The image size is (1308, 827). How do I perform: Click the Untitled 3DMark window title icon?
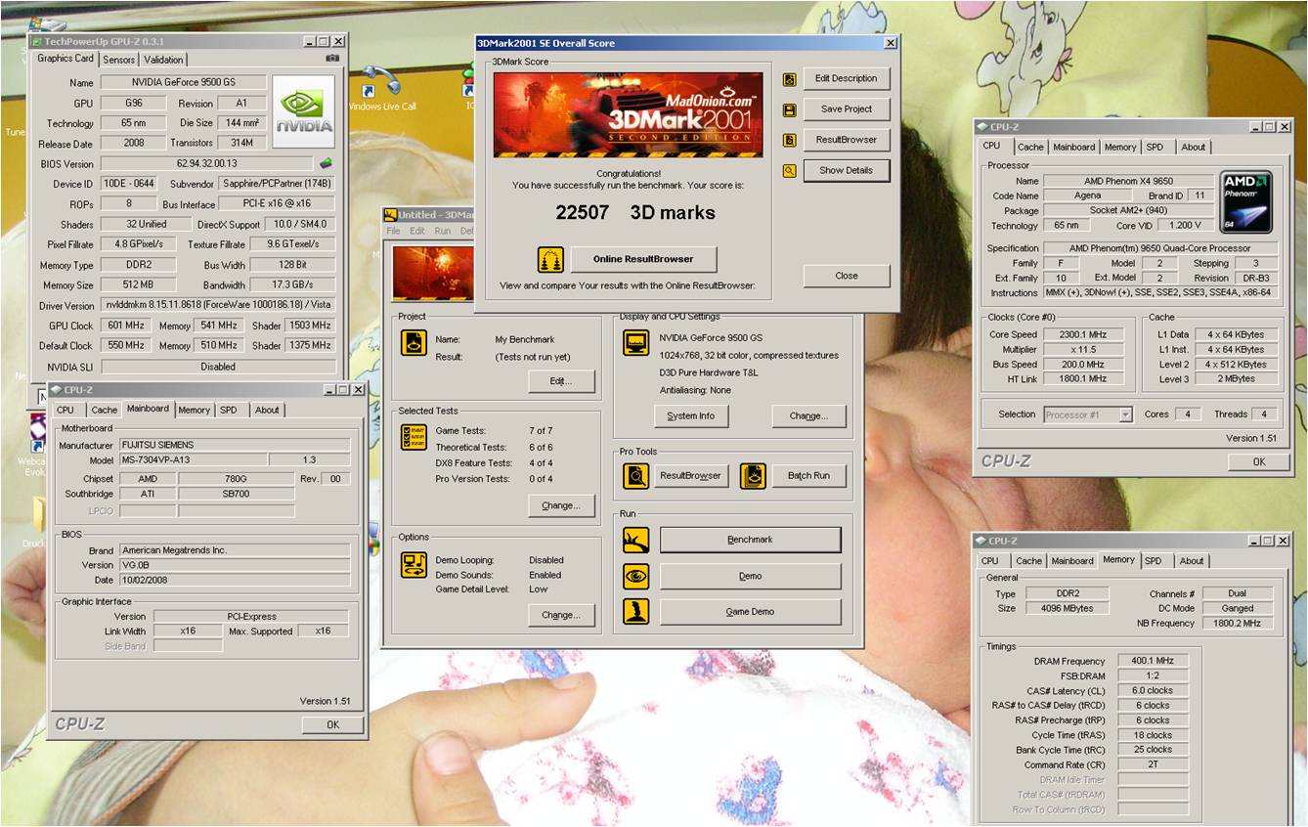click(390, 215)
